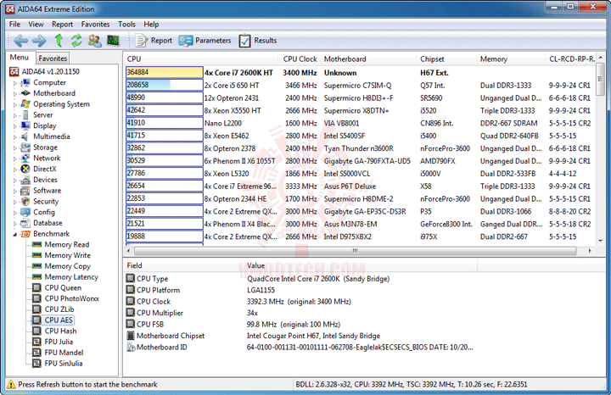Select Memory Copy benchmark

(67, 266)
